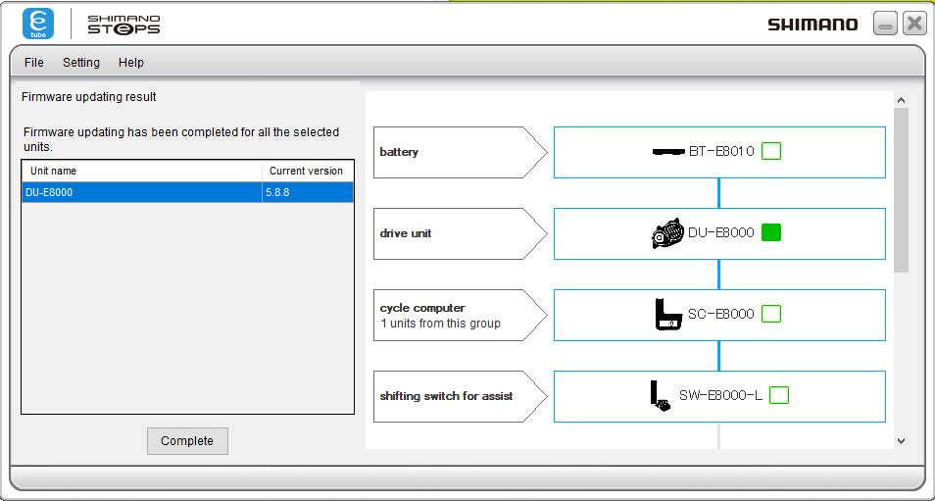Click '1 units from this group' text
This screenshot has height=501, width=935.
pos(441,324)
